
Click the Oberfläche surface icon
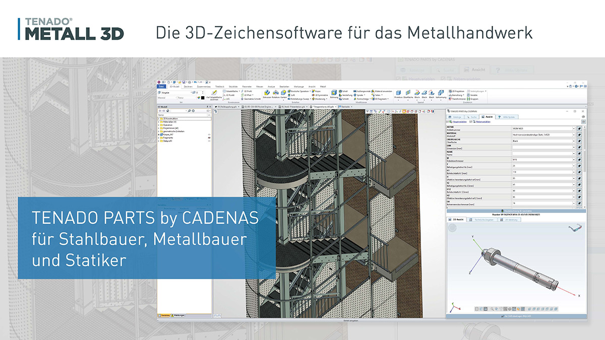408,93
